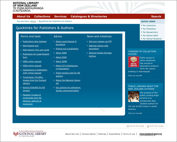The width and height of the screenshot is (177, 142).
Task: Open Publication for Legal Deposit form
Action: click(36, 56)
